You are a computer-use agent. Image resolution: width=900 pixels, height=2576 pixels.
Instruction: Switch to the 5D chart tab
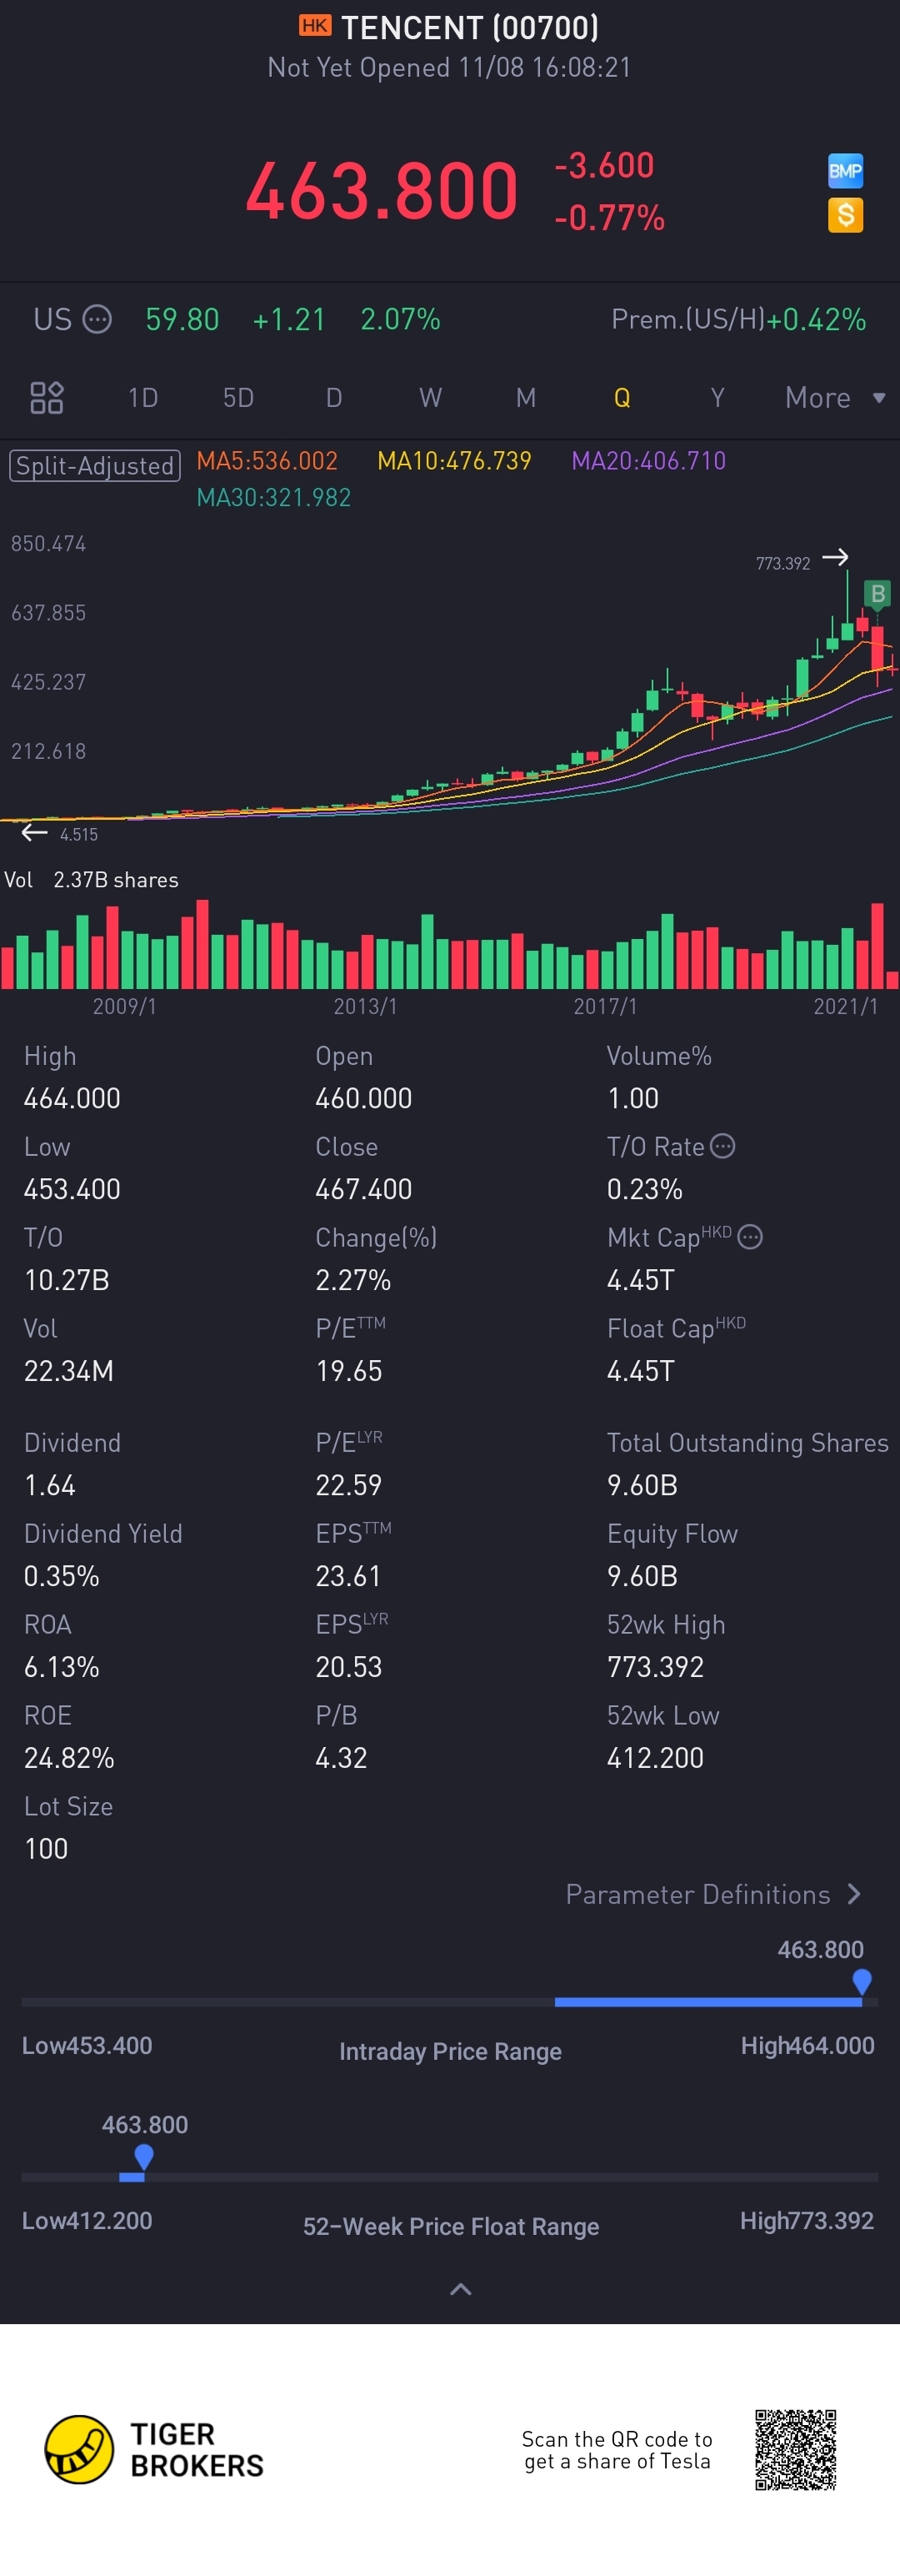click(237, 398)
